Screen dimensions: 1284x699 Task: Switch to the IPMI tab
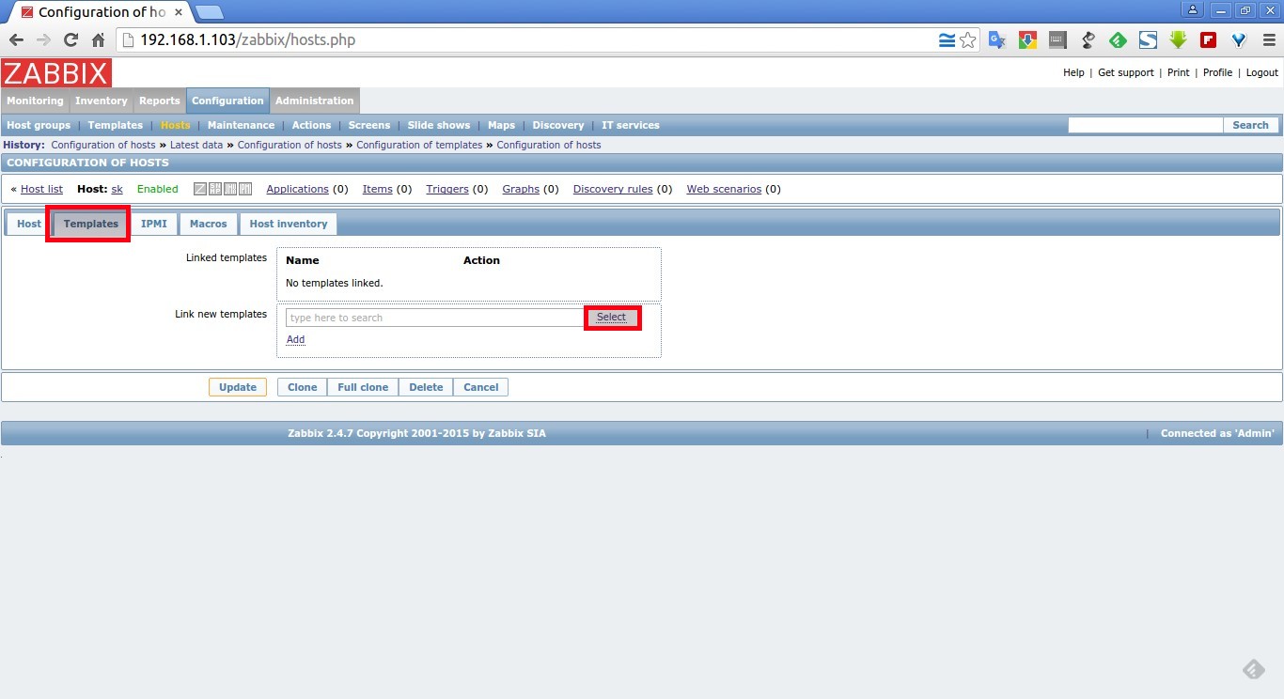tap(154, 224)
